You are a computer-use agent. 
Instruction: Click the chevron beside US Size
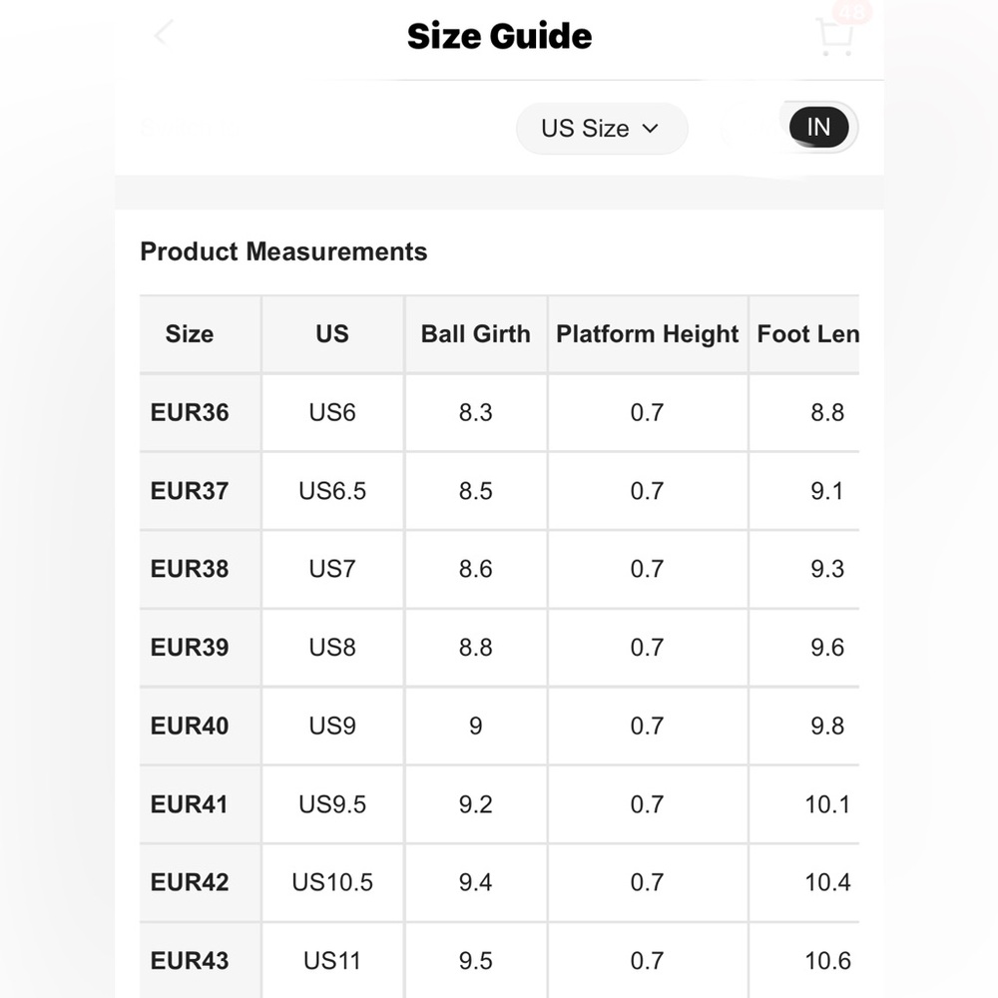pyautogui.click(x=650, y=129)
